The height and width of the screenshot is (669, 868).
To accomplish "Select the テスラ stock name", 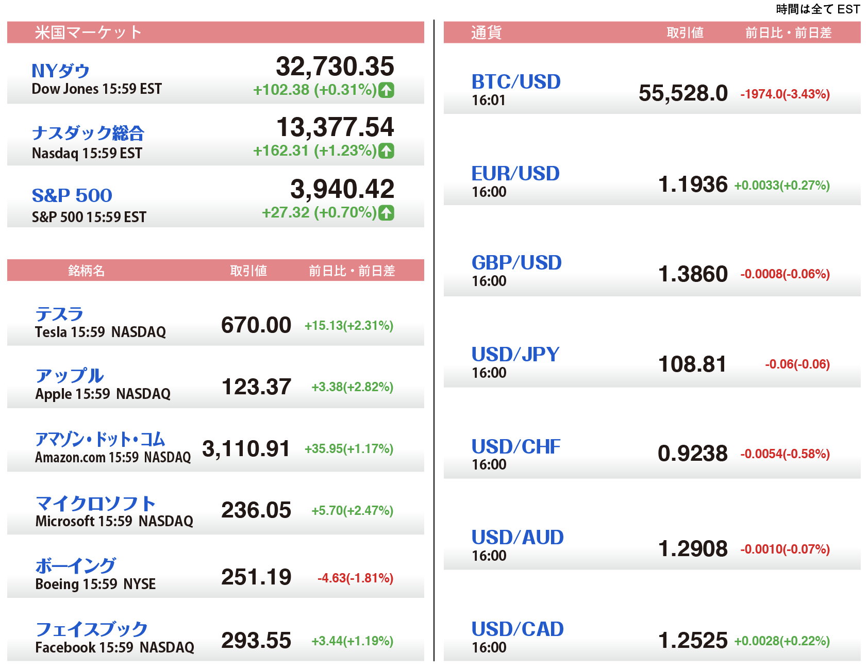I will point(59,314).
